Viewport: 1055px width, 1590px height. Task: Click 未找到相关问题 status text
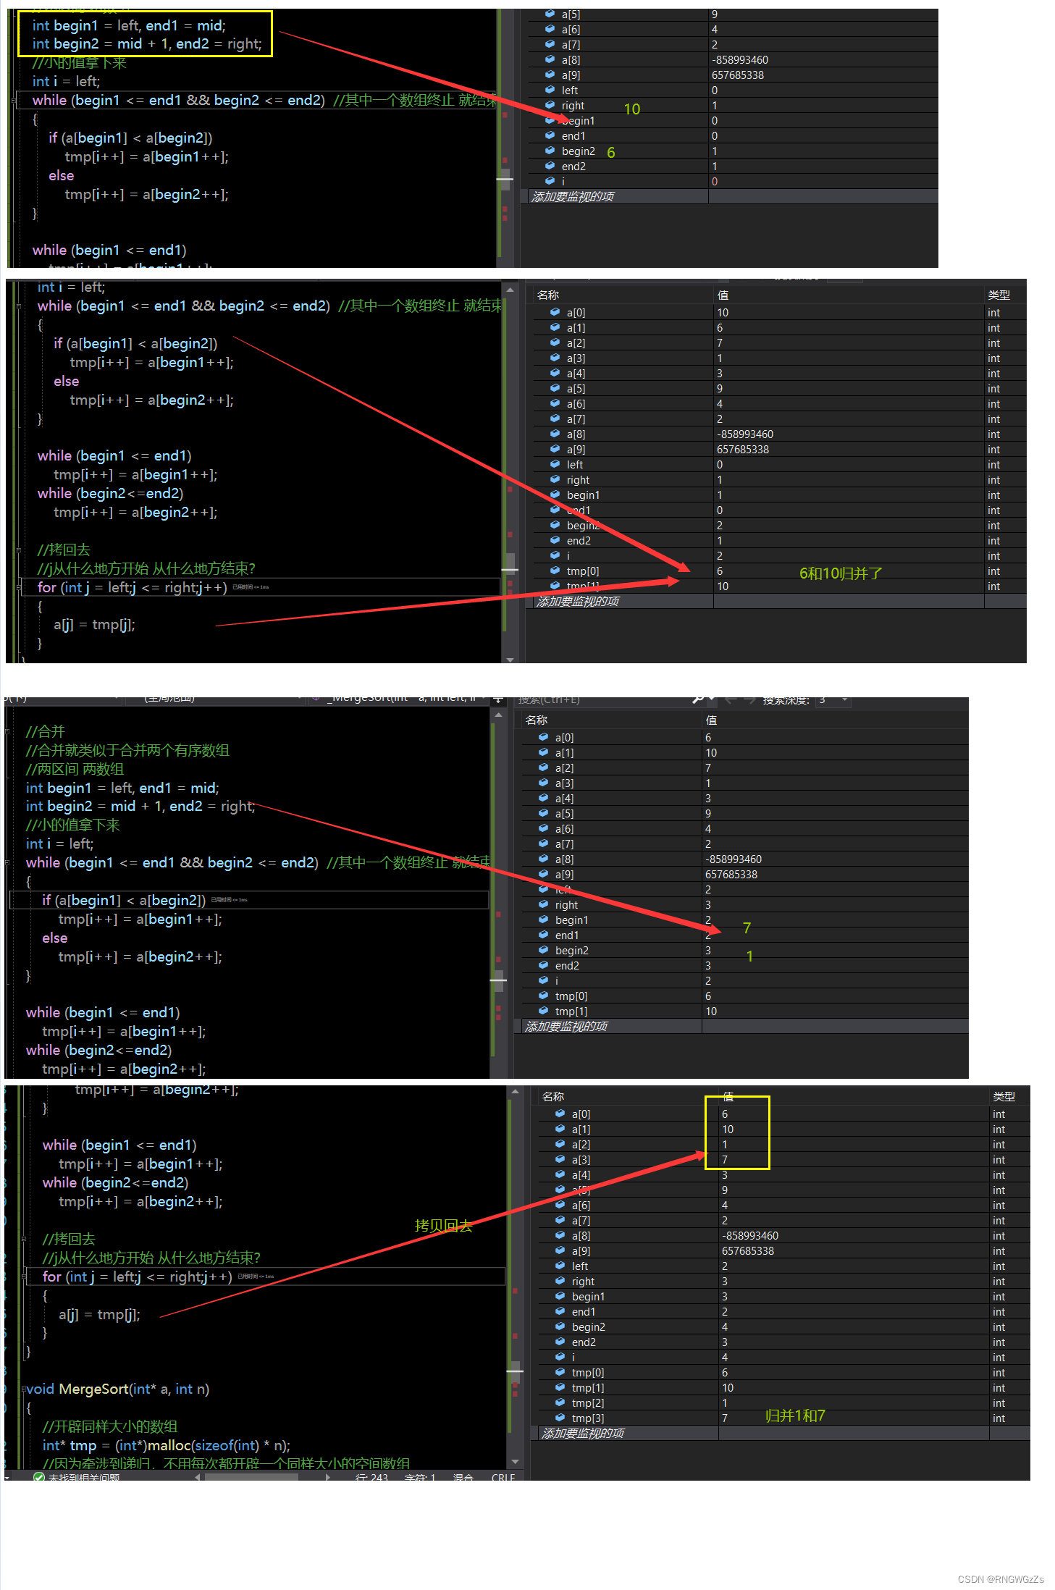84,1477
